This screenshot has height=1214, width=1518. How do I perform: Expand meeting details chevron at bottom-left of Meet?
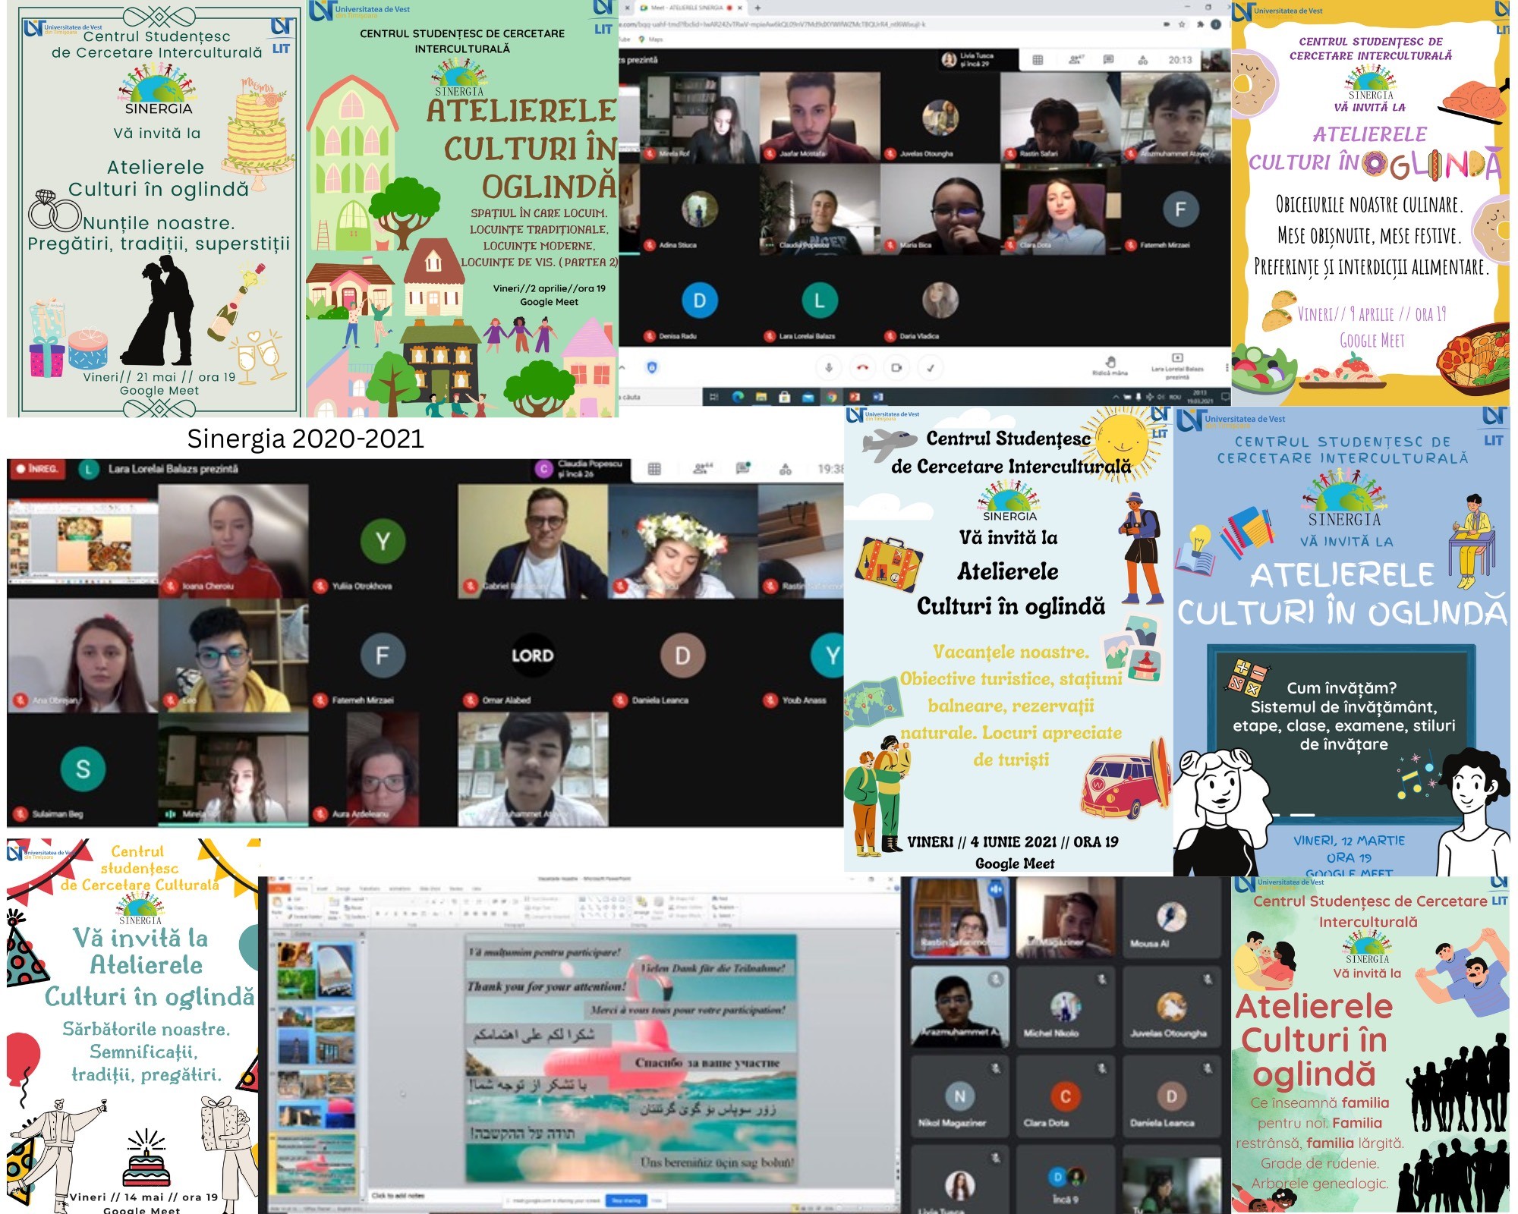tap(623, 368)
